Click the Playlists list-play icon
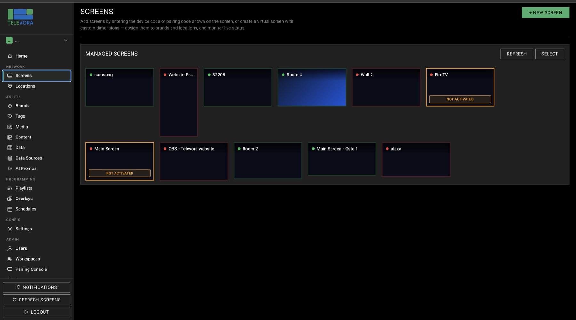Viewport: 576px width, 320px height. (10, 188)
